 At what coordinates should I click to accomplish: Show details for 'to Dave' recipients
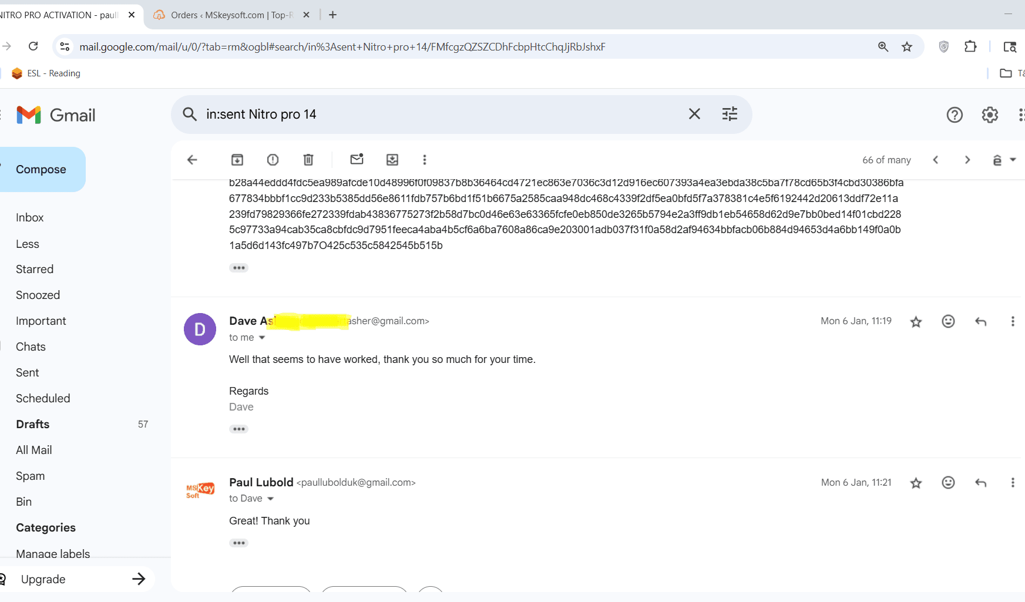click(270, 499)
